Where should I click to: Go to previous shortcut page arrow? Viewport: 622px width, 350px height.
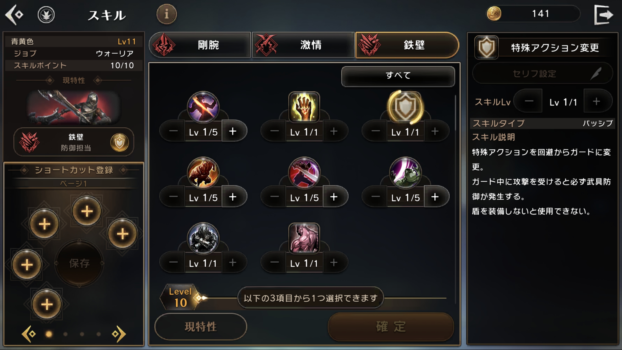tap(29, 334)
